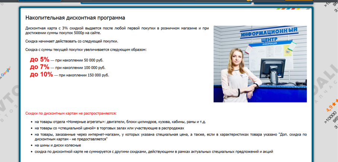338x162 pixels.
Task: Click the bullet about «специальной ценой» goods
Action: [109, 128]
